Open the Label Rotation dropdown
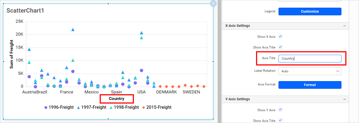This screenshot has height=123, width=359. coord(310,71)
